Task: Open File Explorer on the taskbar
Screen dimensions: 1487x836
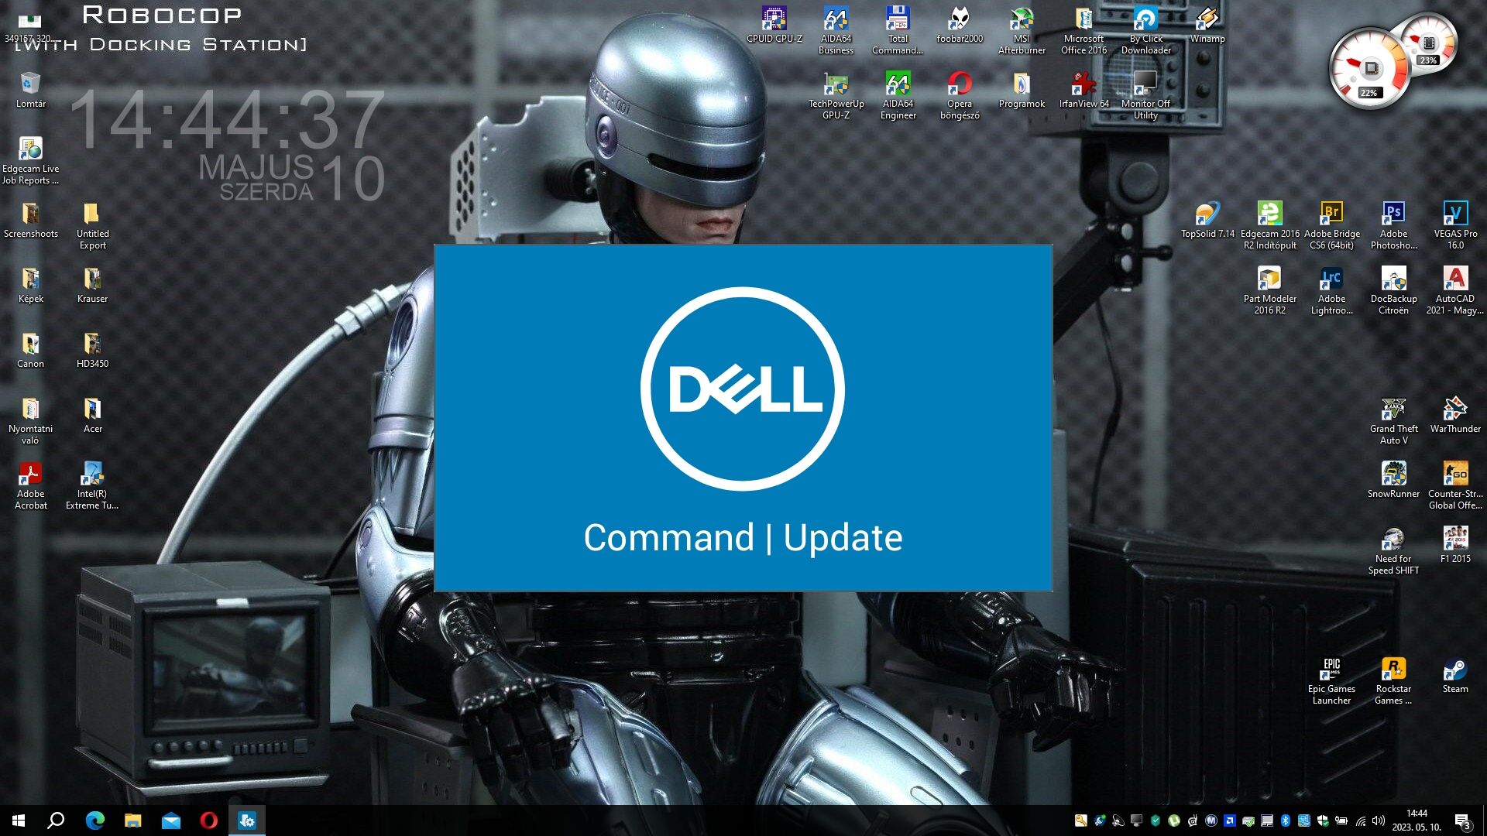Action: pos(132,821)
